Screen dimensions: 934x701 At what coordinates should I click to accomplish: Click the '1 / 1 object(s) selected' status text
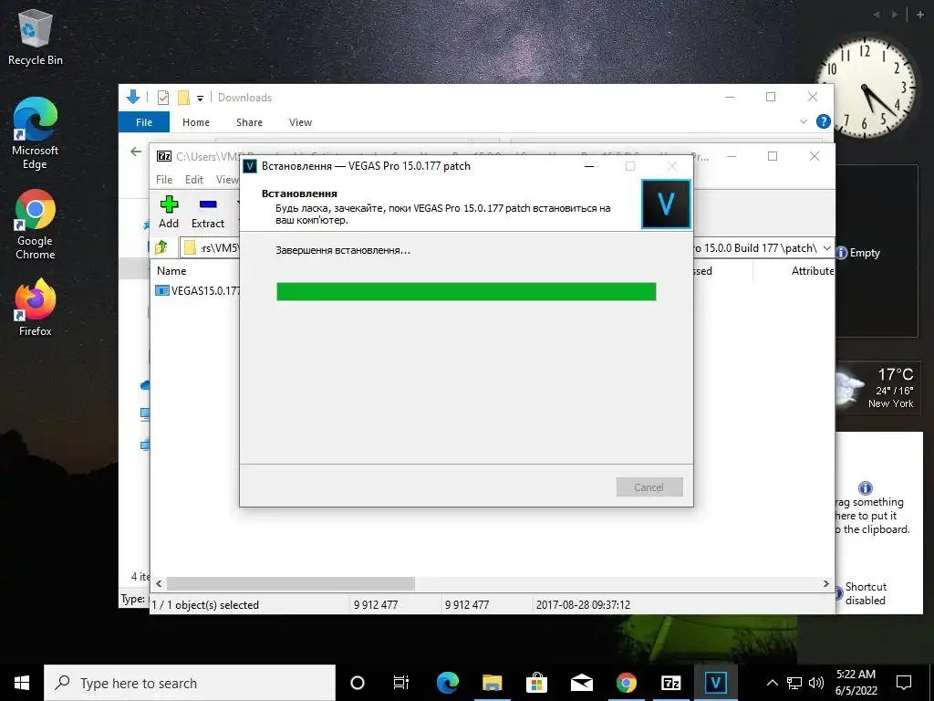point(205,604)
